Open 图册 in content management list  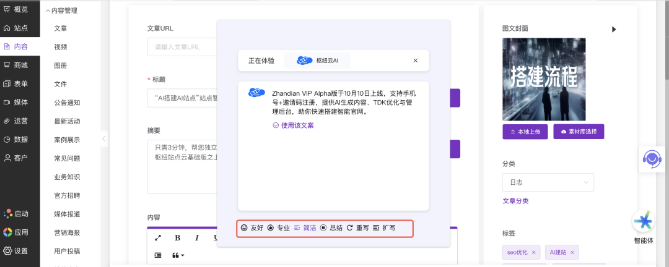coord(61,66)
